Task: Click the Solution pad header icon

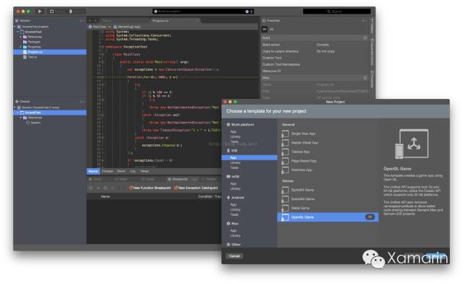Action: tap(17, 21)
